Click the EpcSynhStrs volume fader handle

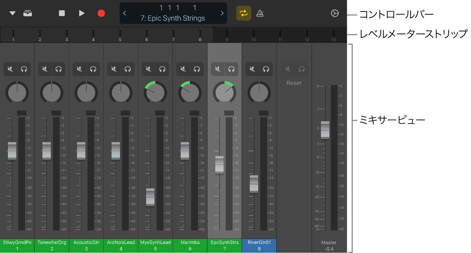pos(219,165)
